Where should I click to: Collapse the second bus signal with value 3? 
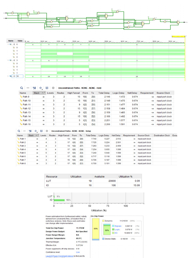(8, 60)
